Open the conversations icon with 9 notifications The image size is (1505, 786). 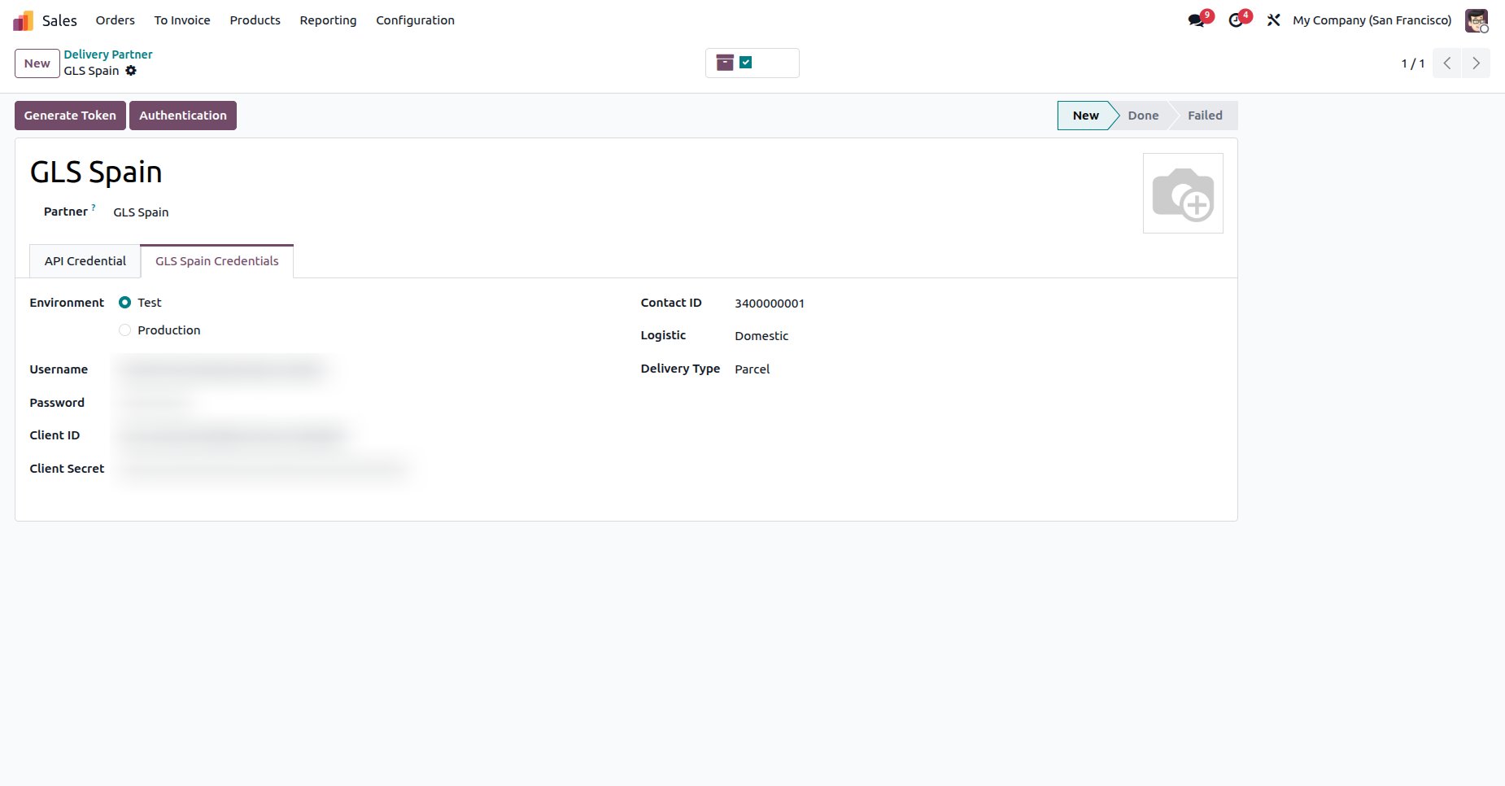(x=1197, y=20)
